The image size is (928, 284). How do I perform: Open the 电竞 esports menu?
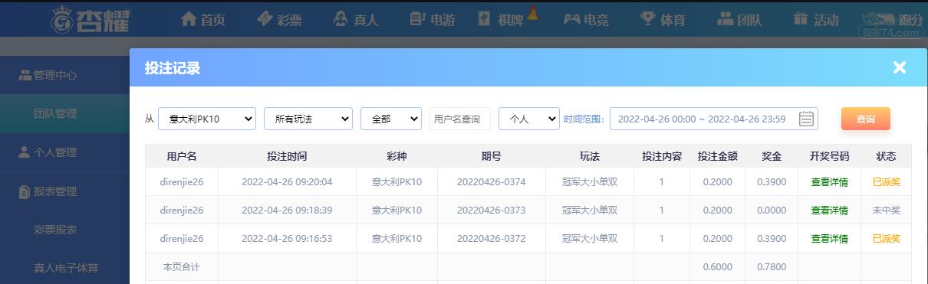point(586,20)
